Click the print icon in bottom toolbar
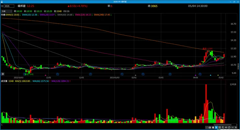The width and height of the screenshot is (240, 130). 210,127
